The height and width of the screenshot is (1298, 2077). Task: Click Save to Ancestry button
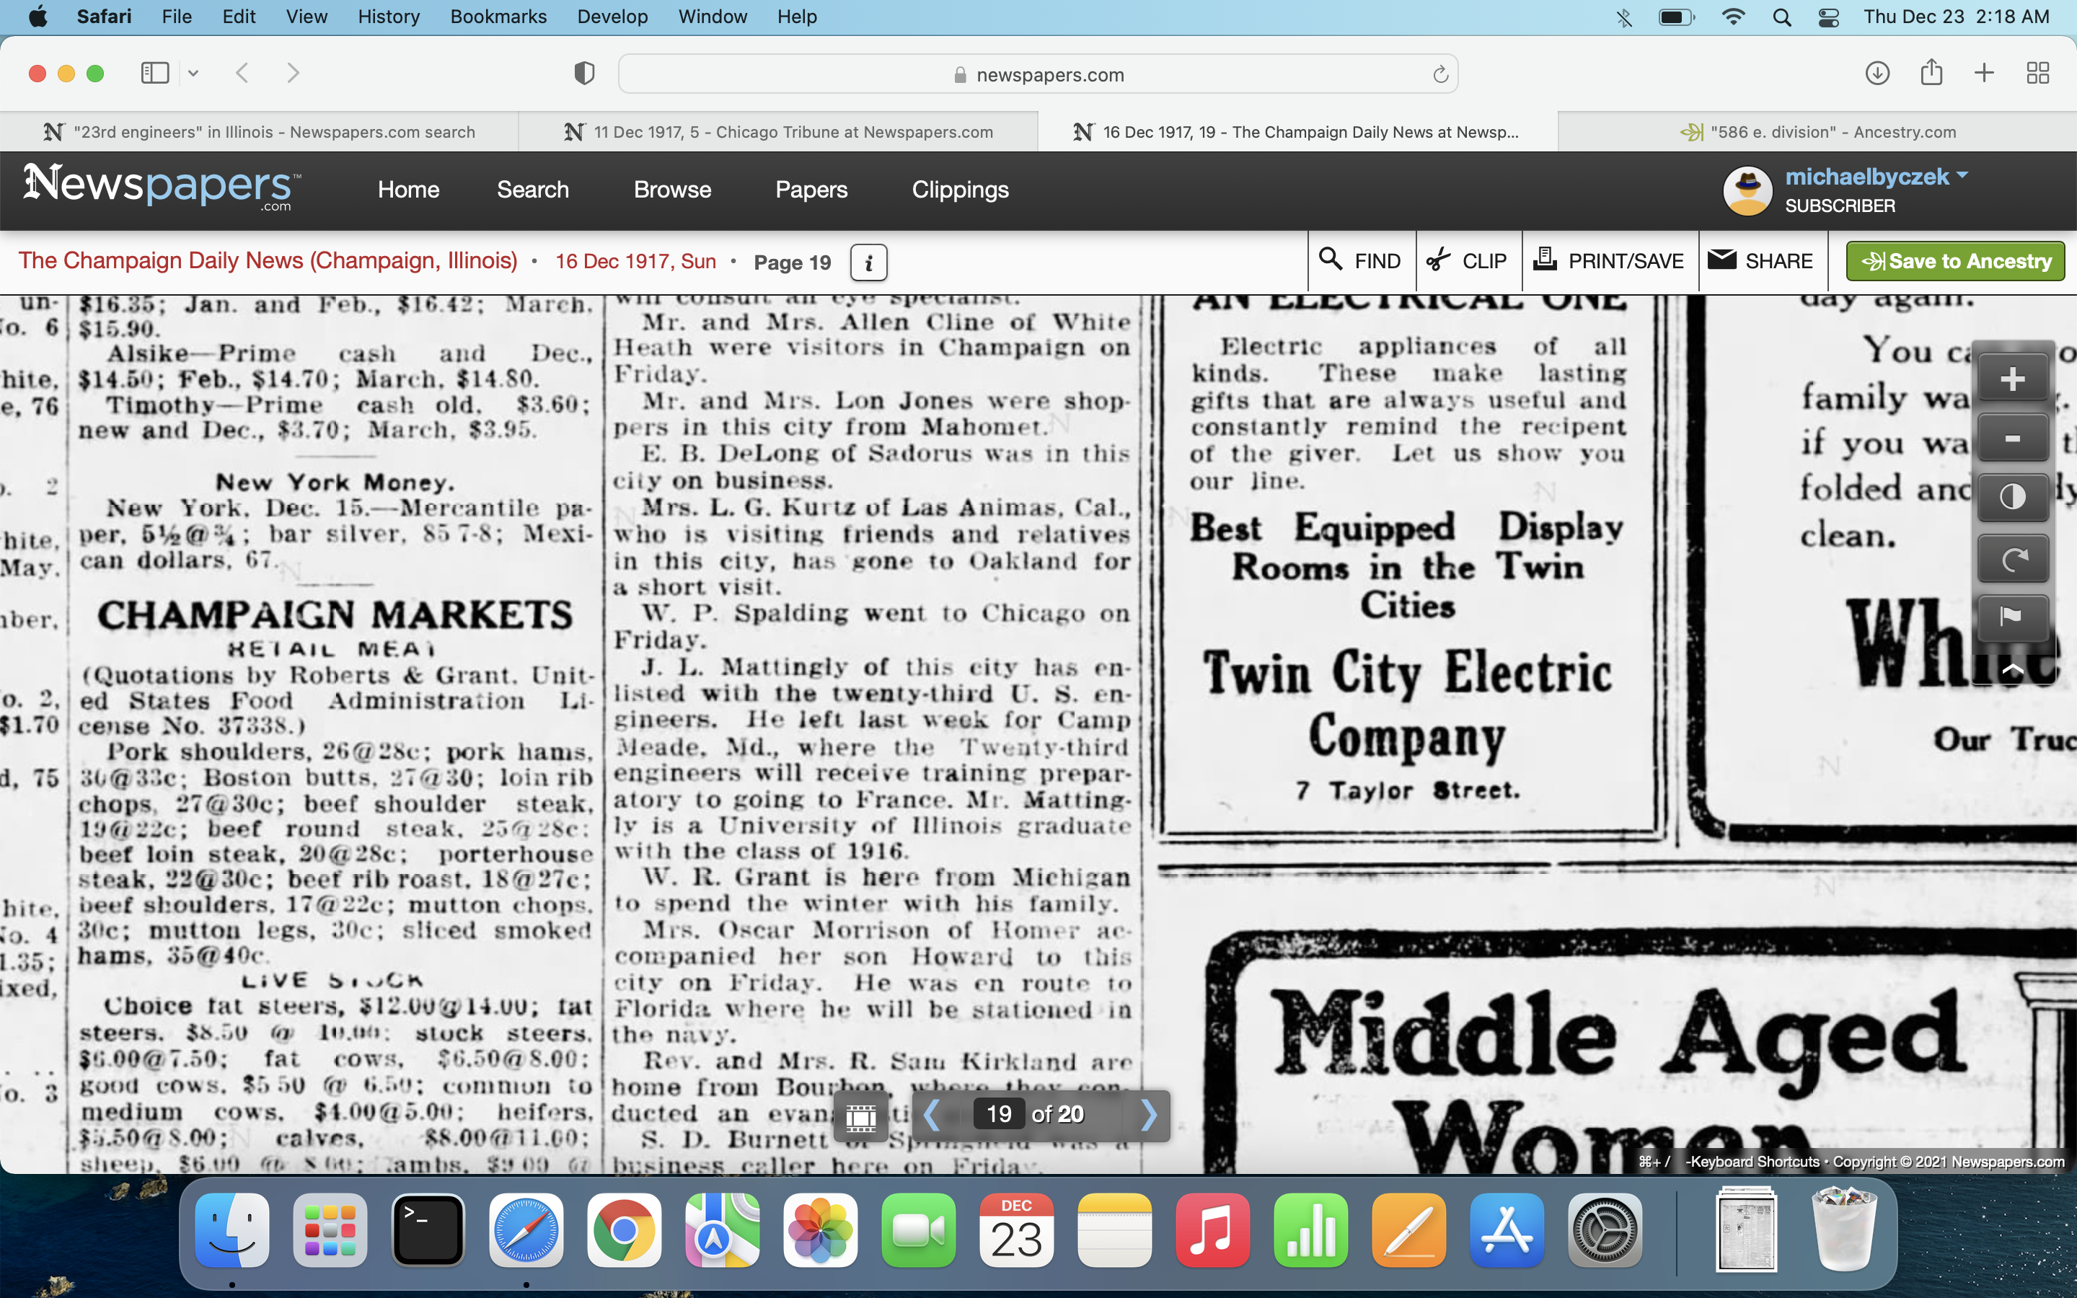coord(1955,261)
